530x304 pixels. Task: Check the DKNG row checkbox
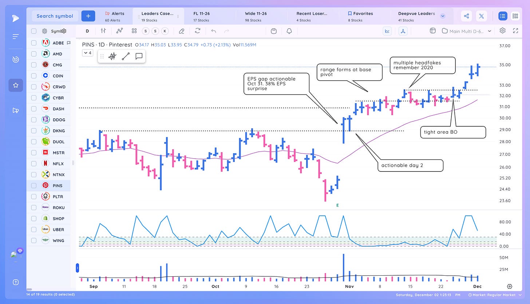34,131
